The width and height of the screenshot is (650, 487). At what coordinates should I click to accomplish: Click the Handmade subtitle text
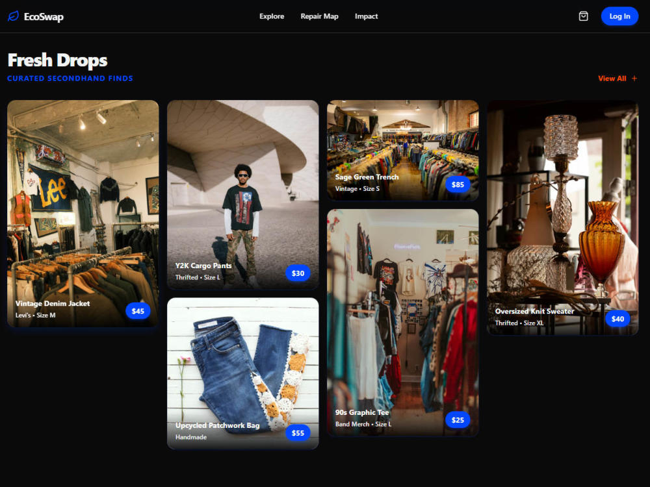pyautogui.click(x=190, y=437)
